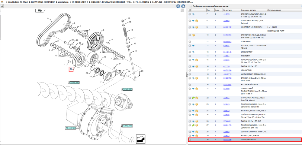The image size is (302, 145).
Task: Open linked diagram reference 74.140.150
Action: pyautogui.click(x=127, y=89)
